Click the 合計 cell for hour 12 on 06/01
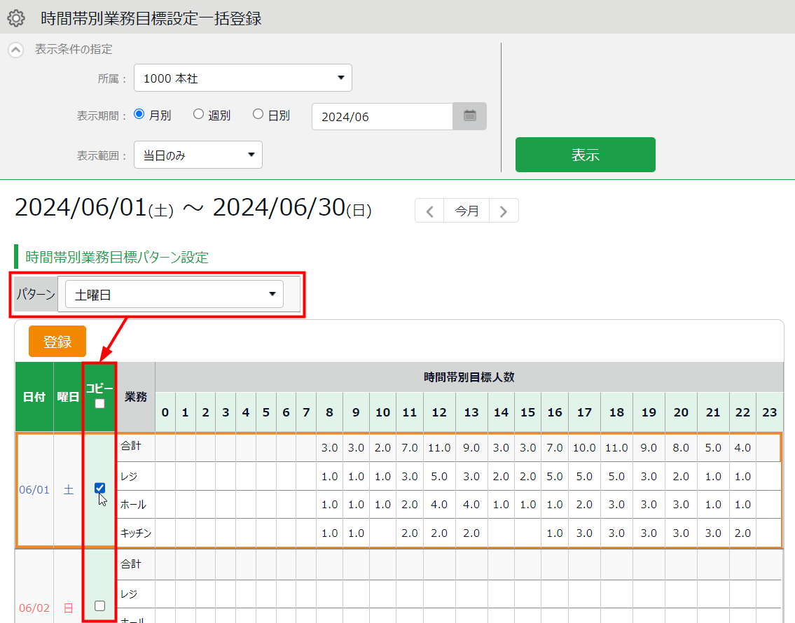Viewport: 795px width, 623px height. [x=439, y=448]
